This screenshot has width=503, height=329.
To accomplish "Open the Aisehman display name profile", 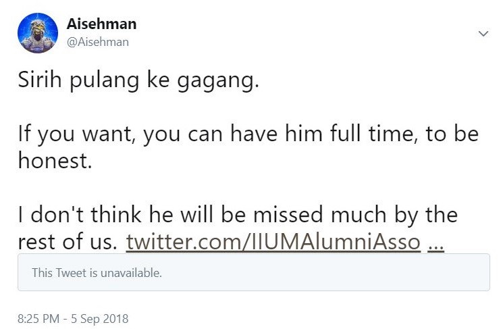I will 101,24.
